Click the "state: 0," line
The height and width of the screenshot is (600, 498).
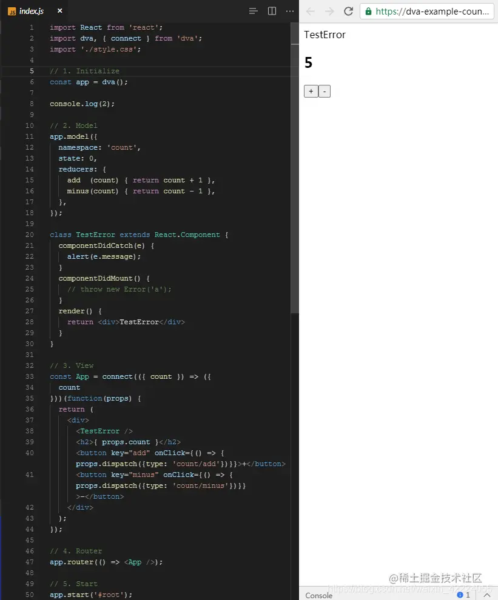pyautogui.click(x=78, y=158)
